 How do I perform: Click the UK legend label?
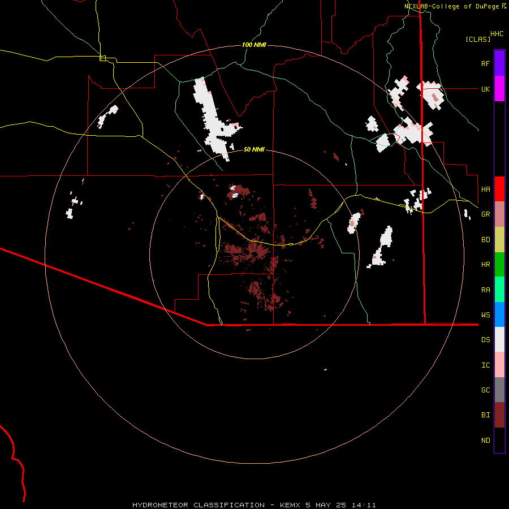[485, 89]
